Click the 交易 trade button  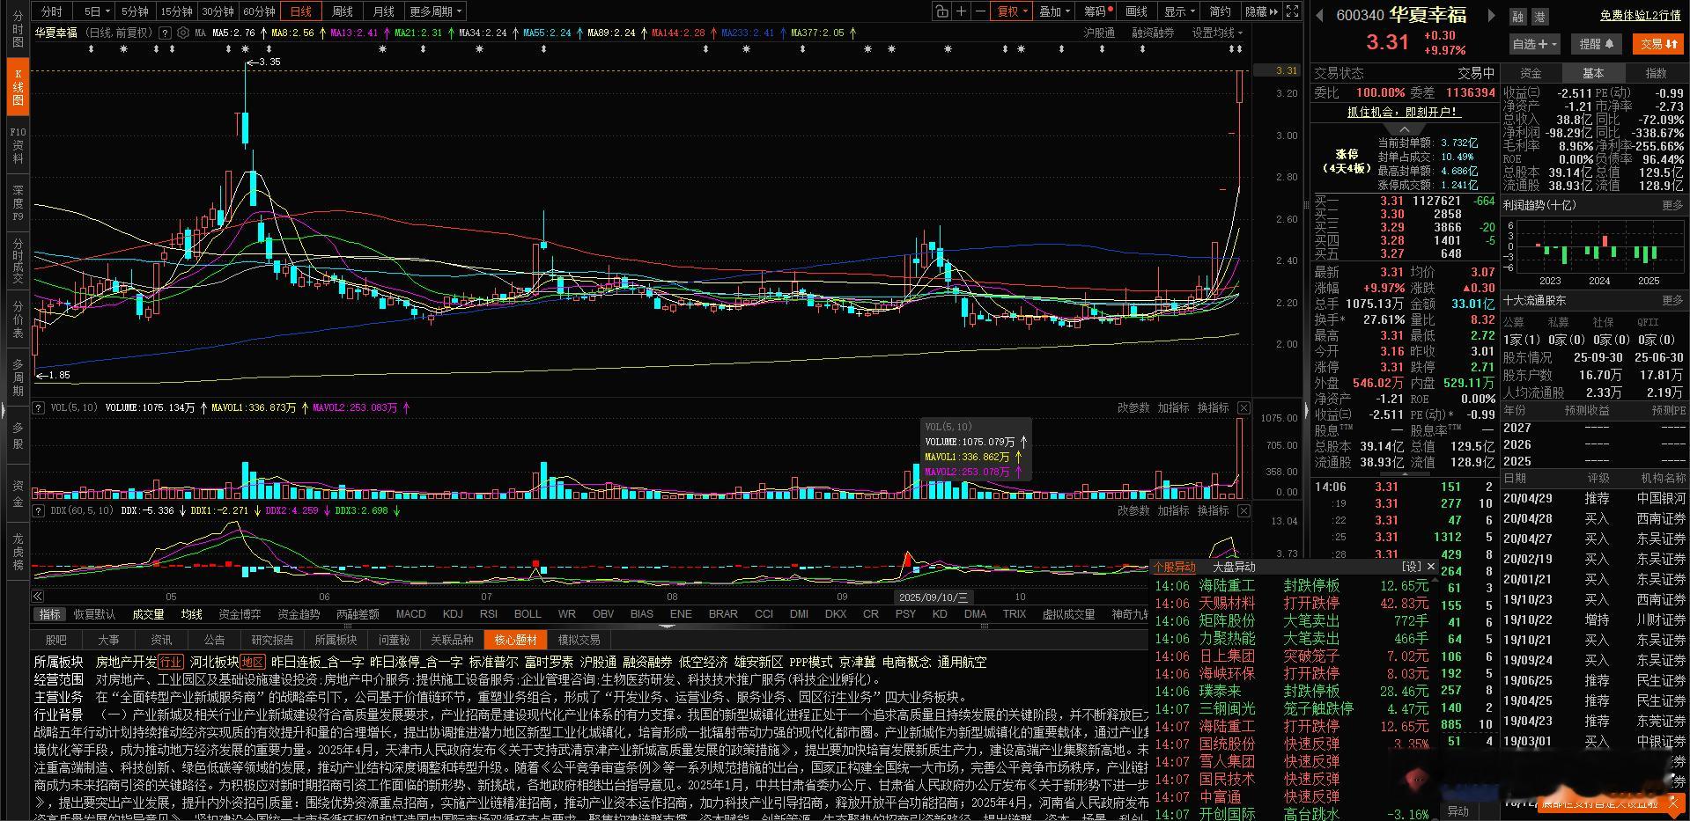click(x=1658, y=44)
